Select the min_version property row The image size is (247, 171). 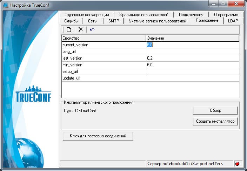(151, 65)
